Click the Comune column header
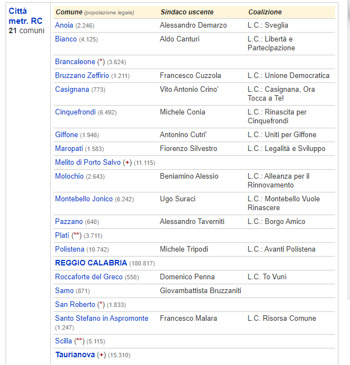 tap(69, 12)
